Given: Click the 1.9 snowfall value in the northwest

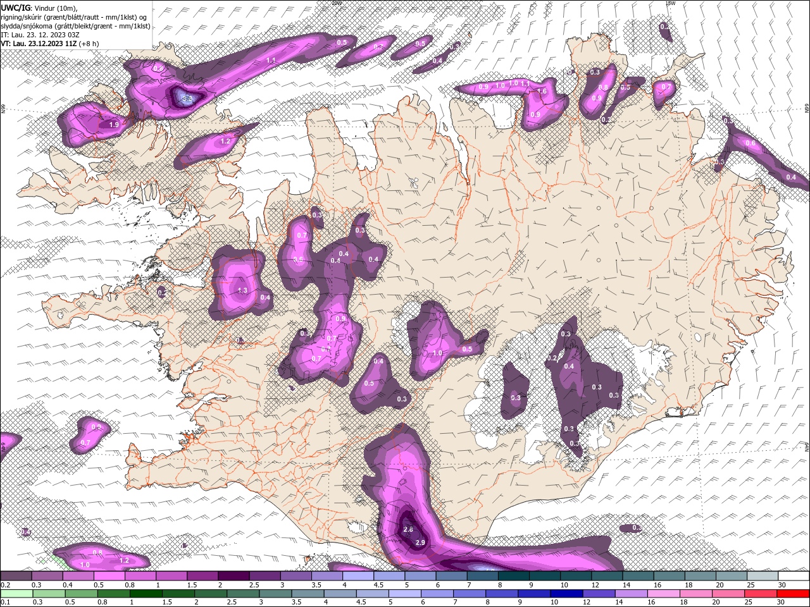Looking at the screenshot, I should (x=114, y=125).
